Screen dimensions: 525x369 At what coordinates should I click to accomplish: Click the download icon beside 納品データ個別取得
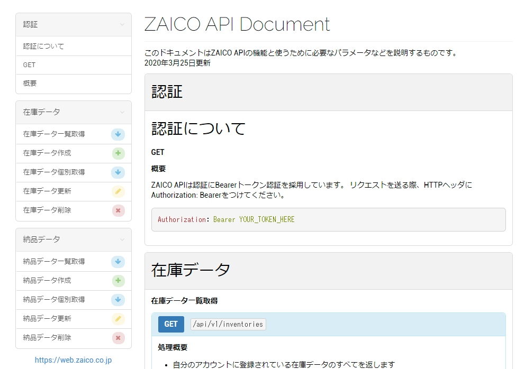click(117, 300)
